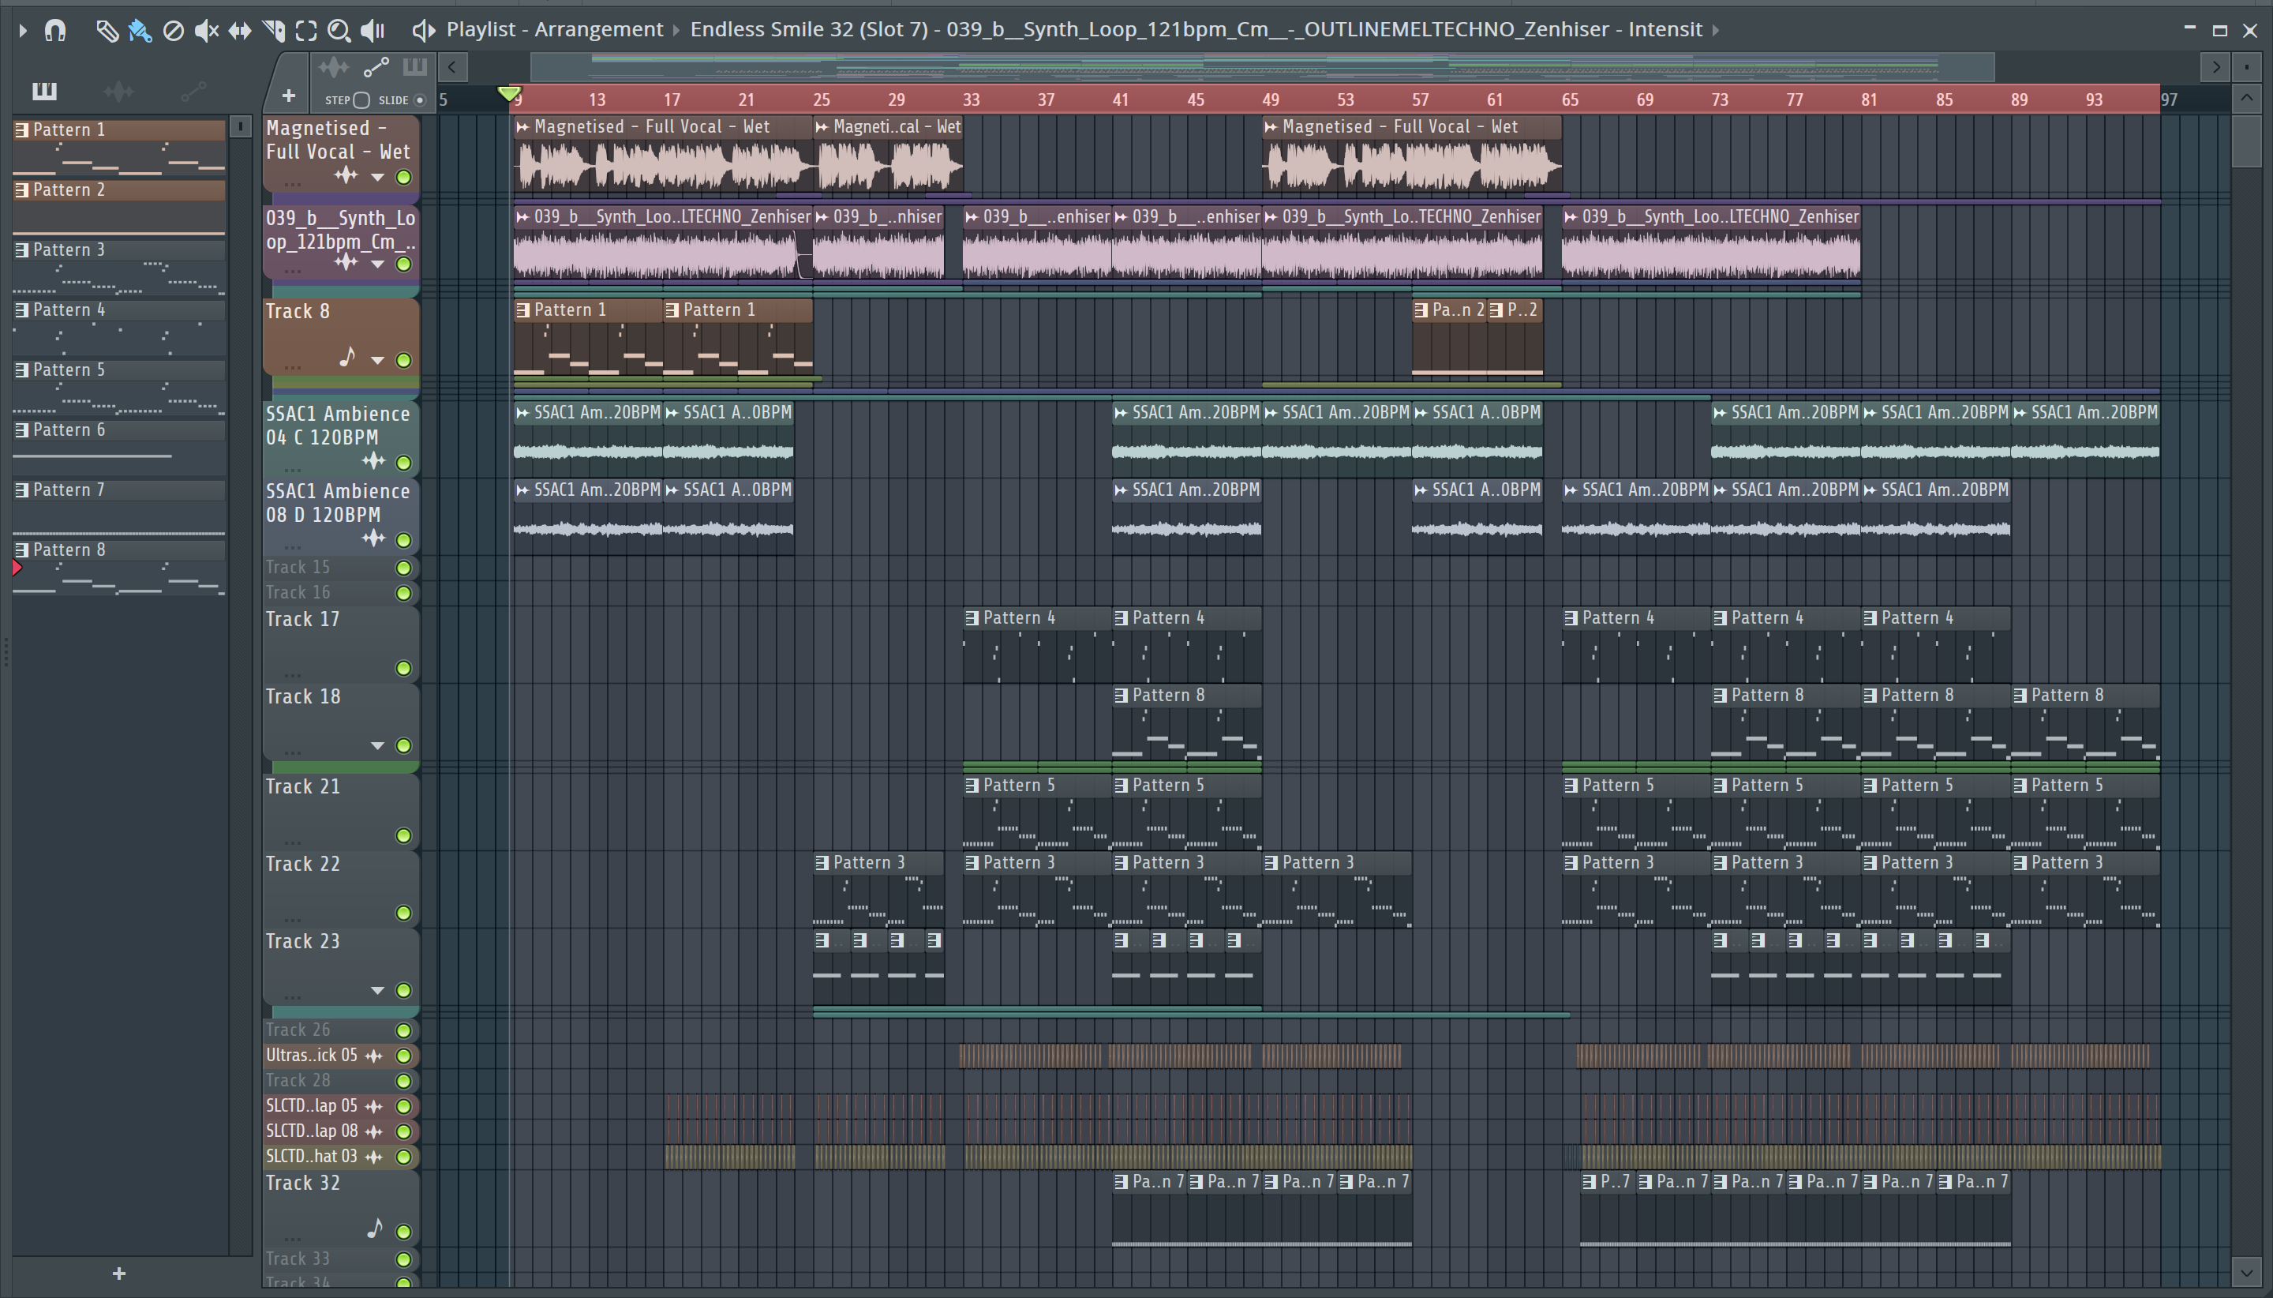Image resolution: width=2273 pixels, height=1298 pixels.
Task: Select the Playback speaker tool
Action: pos(373,30)
